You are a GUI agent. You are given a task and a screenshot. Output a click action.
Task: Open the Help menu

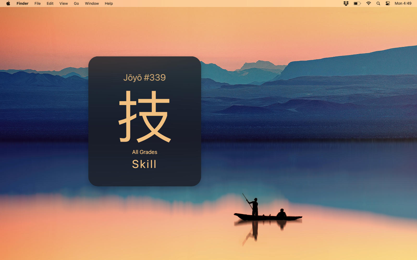pos(109,3)
